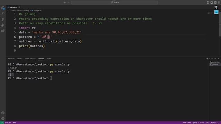This screenshot has width=221, height=124.
Task: Click line number 9 in the gutter
Action: coord(15,51)
